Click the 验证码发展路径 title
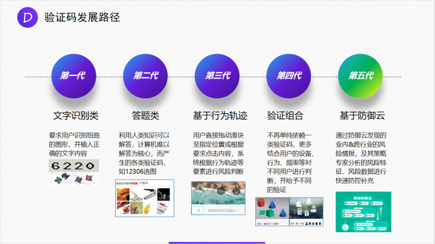The height and width of the screenshot is (244, 435). [x=82, y=17]
